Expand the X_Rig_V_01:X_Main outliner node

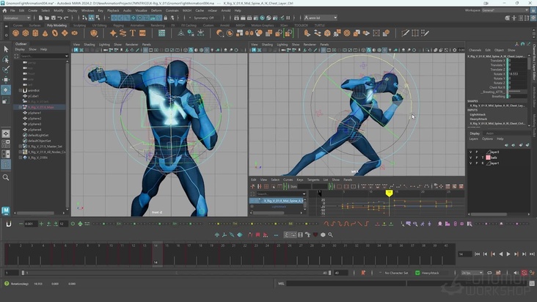(x=21, y=107)
